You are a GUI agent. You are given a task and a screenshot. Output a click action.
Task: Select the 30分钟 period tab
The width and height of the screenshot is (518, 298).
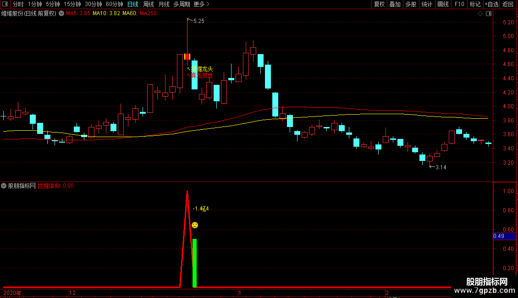pos(94,4)
